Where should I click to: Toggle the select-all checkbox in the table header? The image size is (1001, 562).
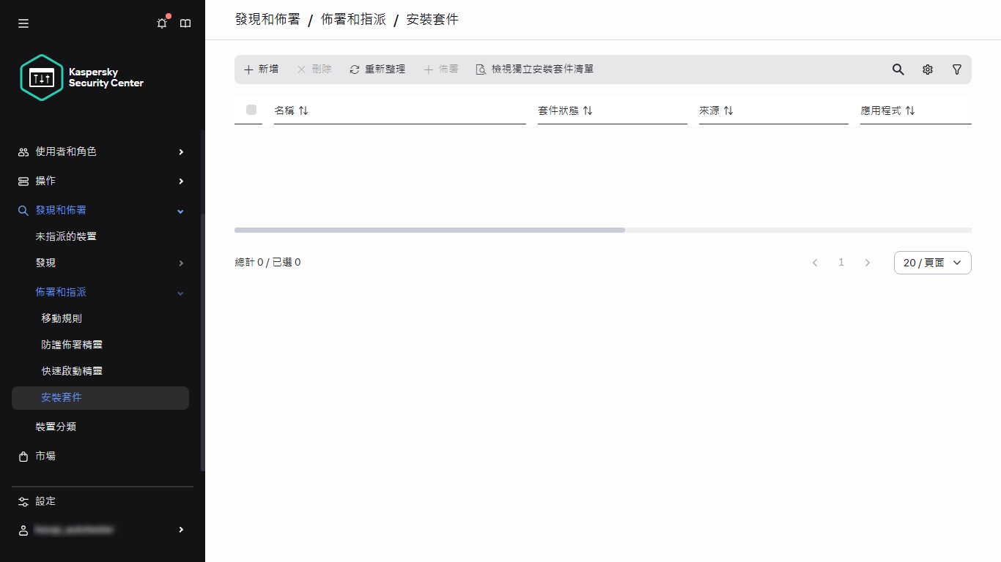click(251, 110)
